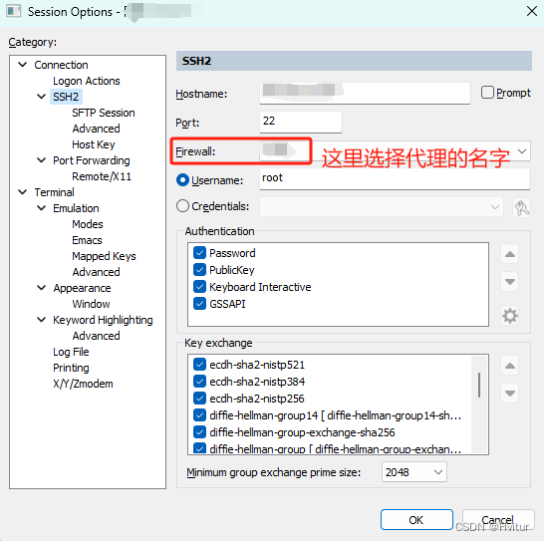Uncheck the Password authentication checkbox
The height and width of the screenshot is (541, 544).
199,253
